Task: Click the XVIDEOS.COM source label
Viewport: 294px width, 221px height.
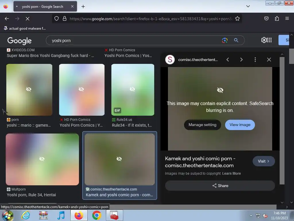Action: pos(23,50)
